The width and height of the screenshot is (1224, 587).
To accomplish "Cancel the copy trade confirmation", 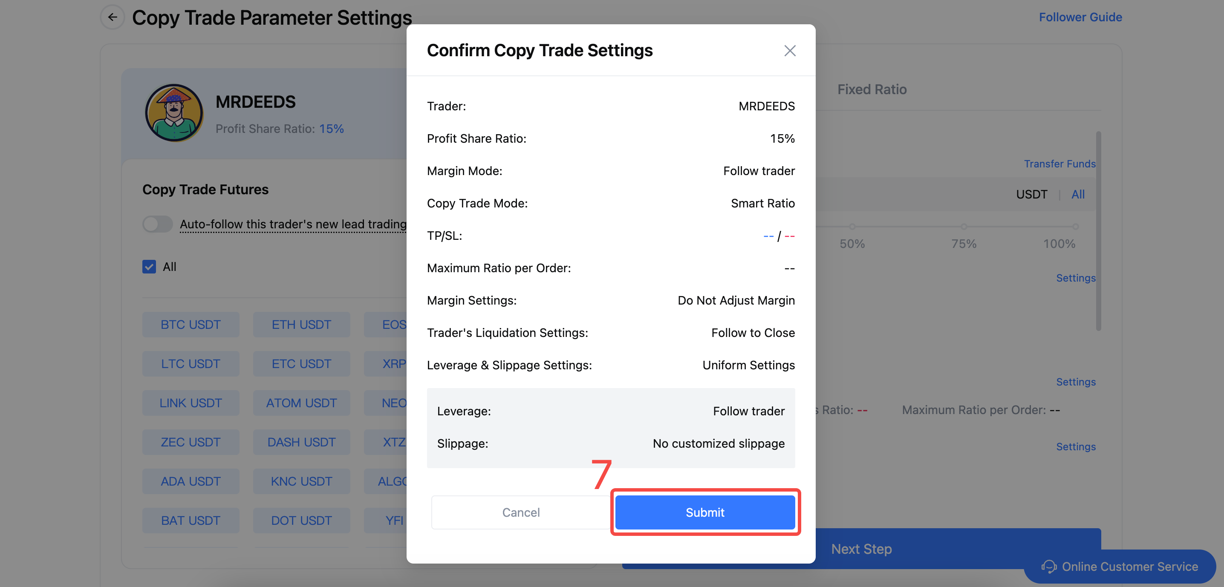I will pos(521,512).
